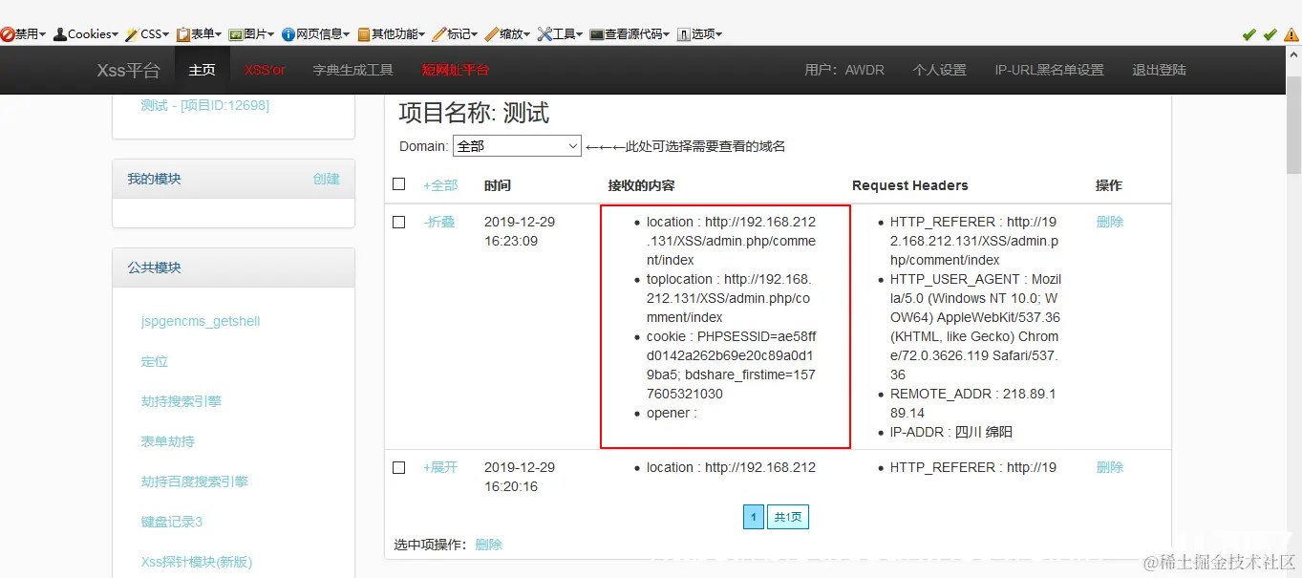Delete the 16:20:16 record with 删除
Image resolution: width=1302 pixels, height=578 pixels.
click(x=1110, y=467)
